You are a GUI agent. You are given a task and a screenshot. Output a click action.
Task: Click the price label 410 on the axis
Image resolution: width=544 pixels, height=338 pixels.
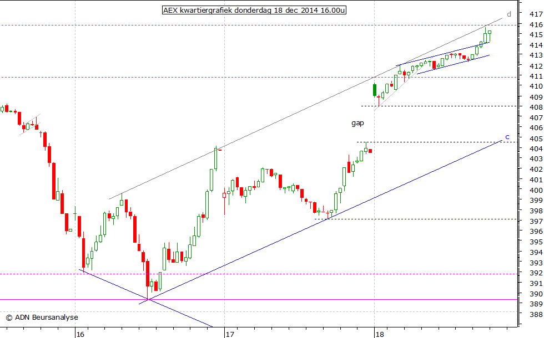tap(536, 86)
